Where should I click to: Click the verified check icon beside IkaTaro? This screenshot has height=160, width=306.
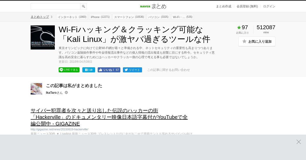(66, 92)
